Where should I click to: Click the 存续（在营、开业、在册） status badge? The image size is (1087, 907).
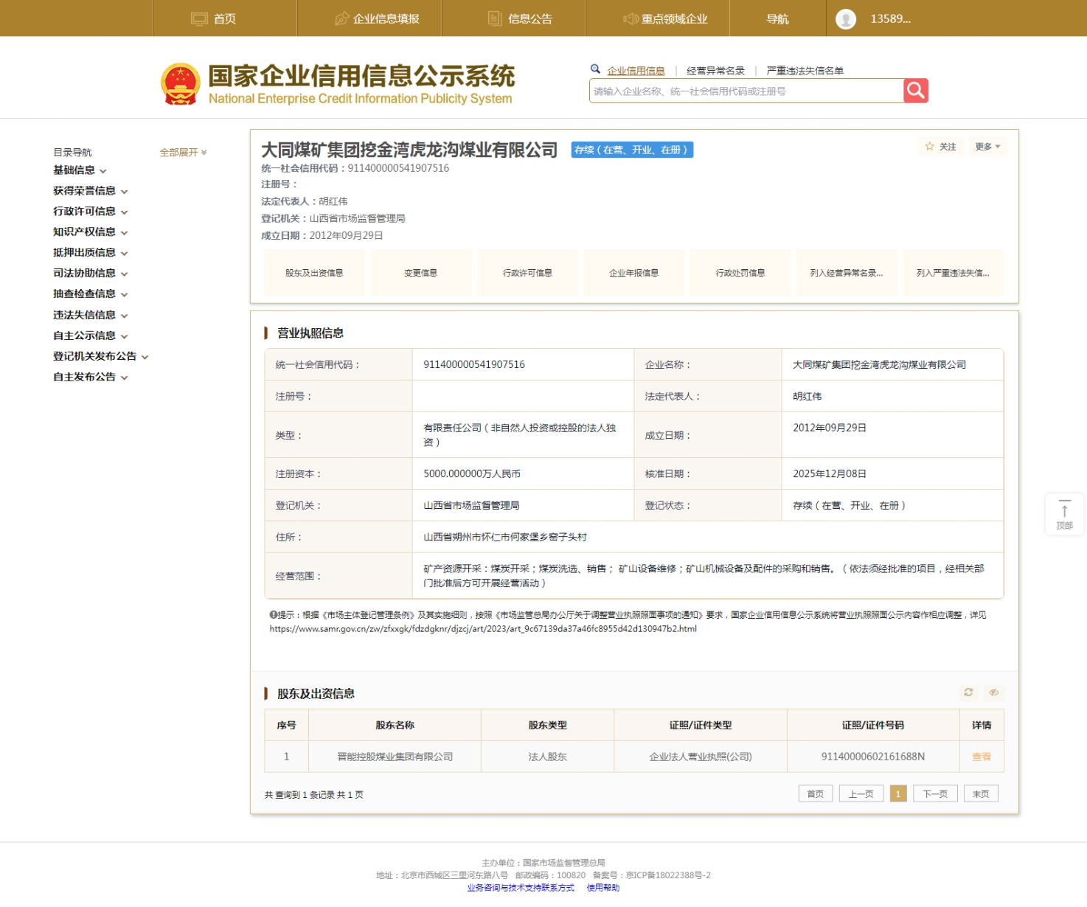pos(632,150)
